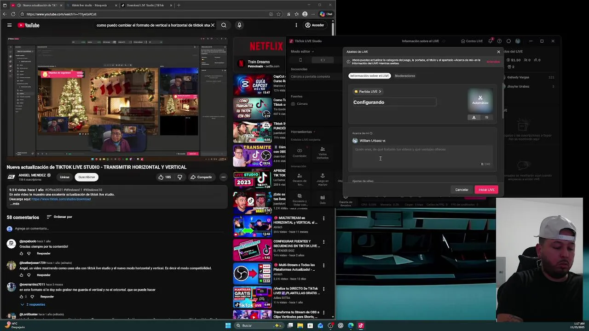
Task: Open the YouTube hamburger guide menu
Action: (9, 25)
